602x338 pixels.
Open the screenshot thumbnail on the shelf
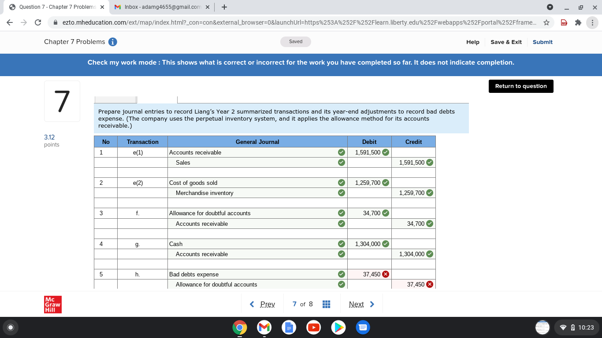coord(543,327)
